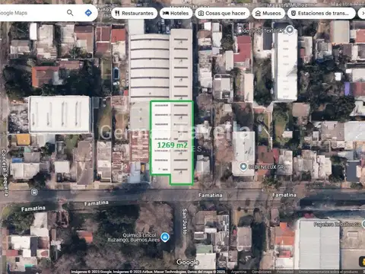Click the search magnifier icon
Screen dimensions: 365x274
coord(70,13)
